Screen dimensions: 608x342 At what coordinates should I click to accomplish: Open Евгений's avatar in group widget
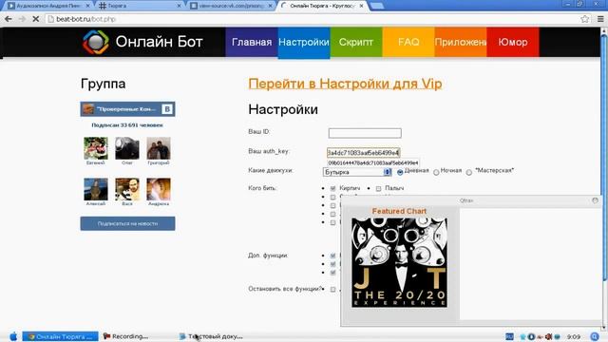coord(96,148)
